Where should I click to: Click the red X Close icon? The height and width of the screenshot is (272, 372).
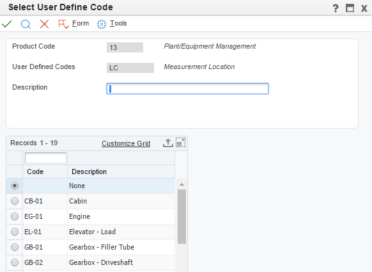[x=44, y=24]
